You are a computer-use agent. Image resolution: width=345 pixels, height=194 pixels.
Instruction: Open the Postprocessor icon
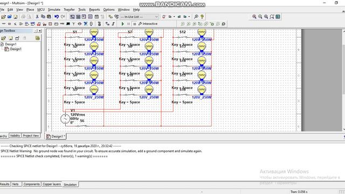coord(96,17)
